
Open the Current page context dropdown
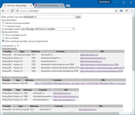pyautogui.click(x=48, y=29)
